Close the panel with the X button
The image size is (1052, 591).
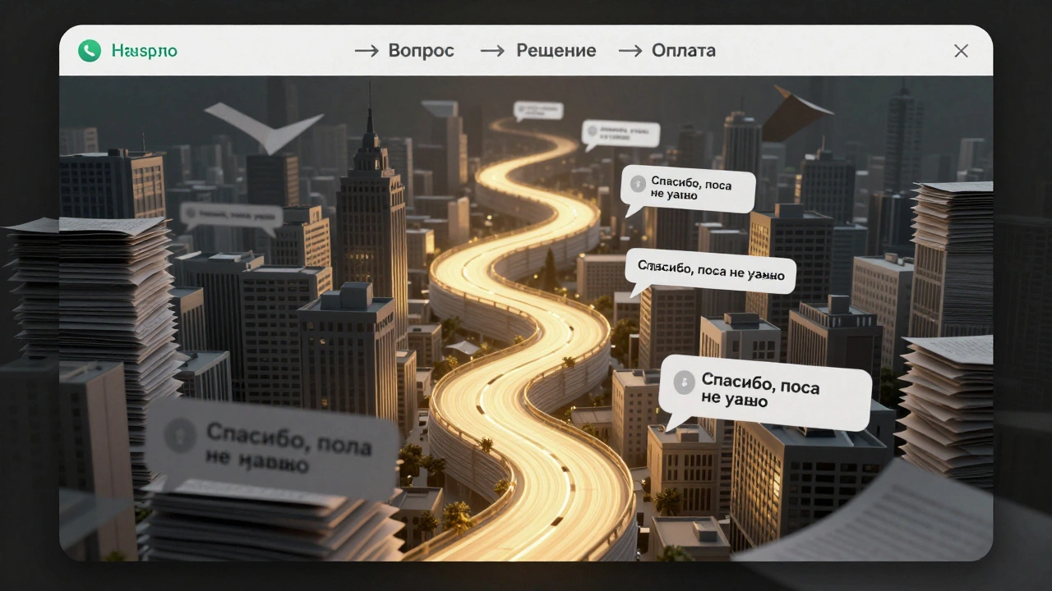(961, 51)
